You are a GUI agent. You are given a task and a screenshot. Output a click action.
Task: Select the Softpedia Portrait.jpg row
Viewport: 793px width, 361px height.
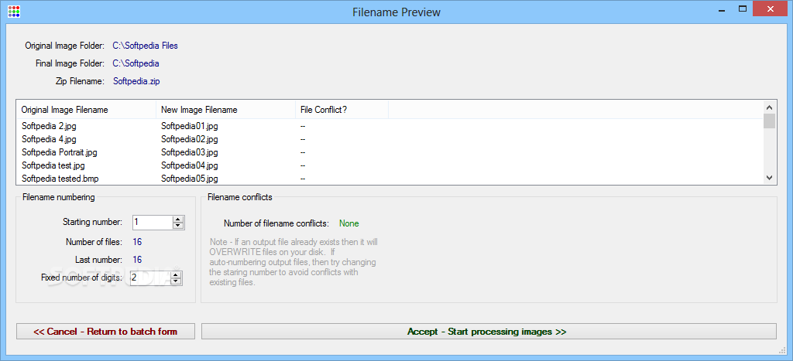pyautogui.click(x=390, y=152)
